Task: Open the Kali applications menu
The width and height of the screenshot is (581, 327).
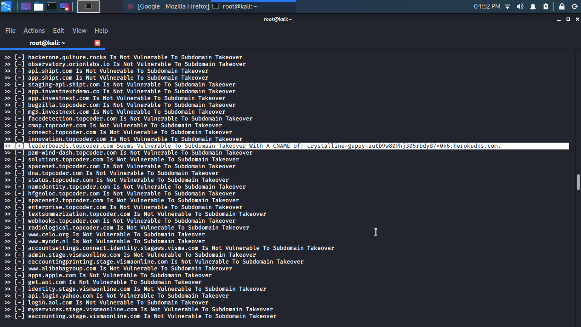Action: coord(6,6)
